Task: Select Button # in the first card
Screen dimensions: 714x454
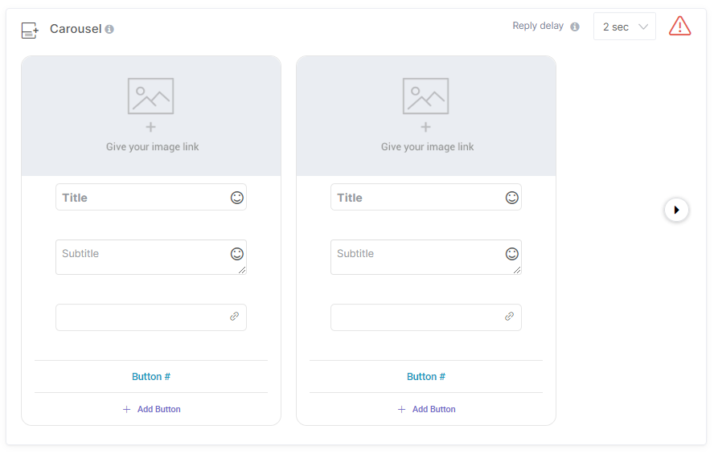Action: [151, 377]
